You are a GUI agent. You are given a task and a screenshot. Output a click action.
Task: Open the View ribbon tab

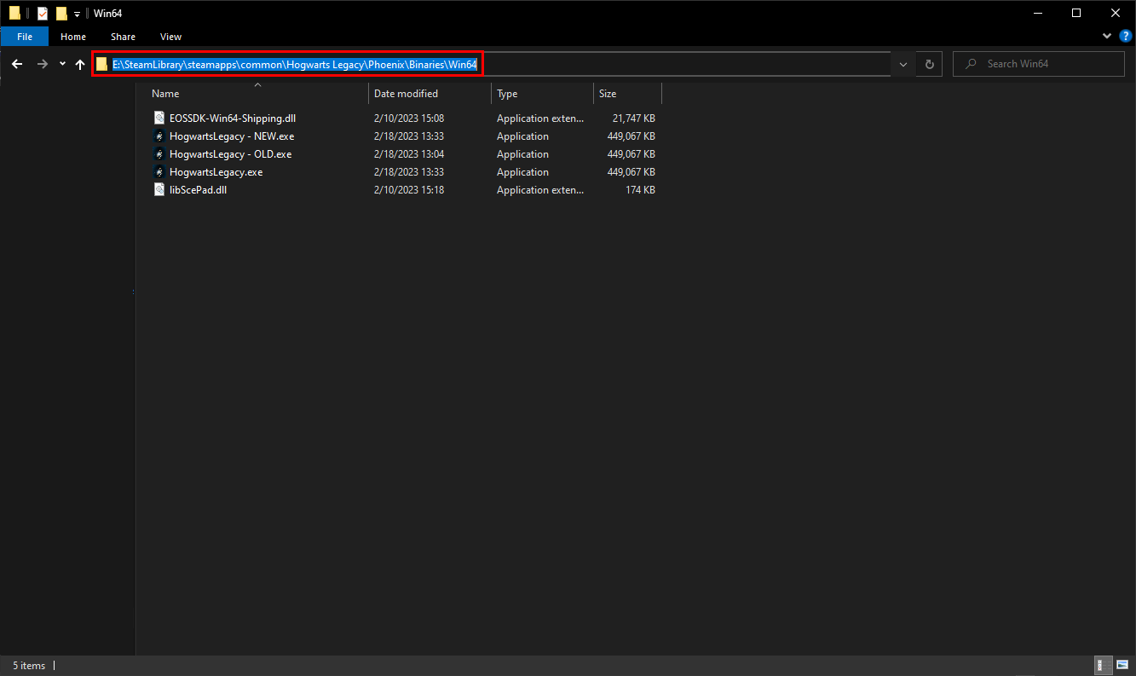[x=170, y=37]
